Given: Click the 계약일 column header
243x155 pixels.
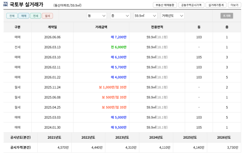Looking at the screenshot, I should point(52,27).
